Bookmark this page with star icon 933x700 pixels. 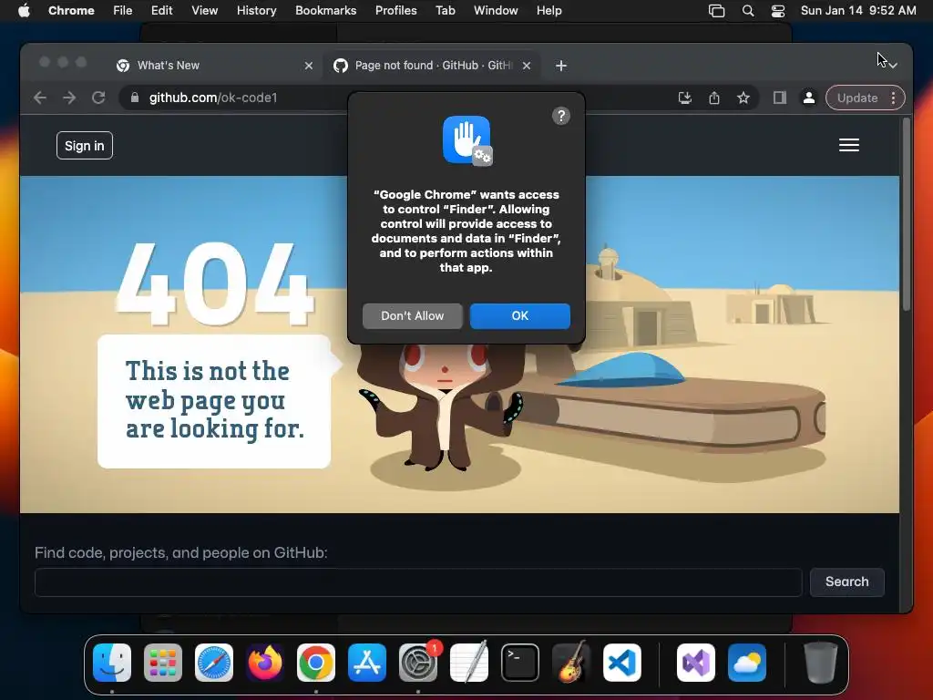(x=743, y=98)
